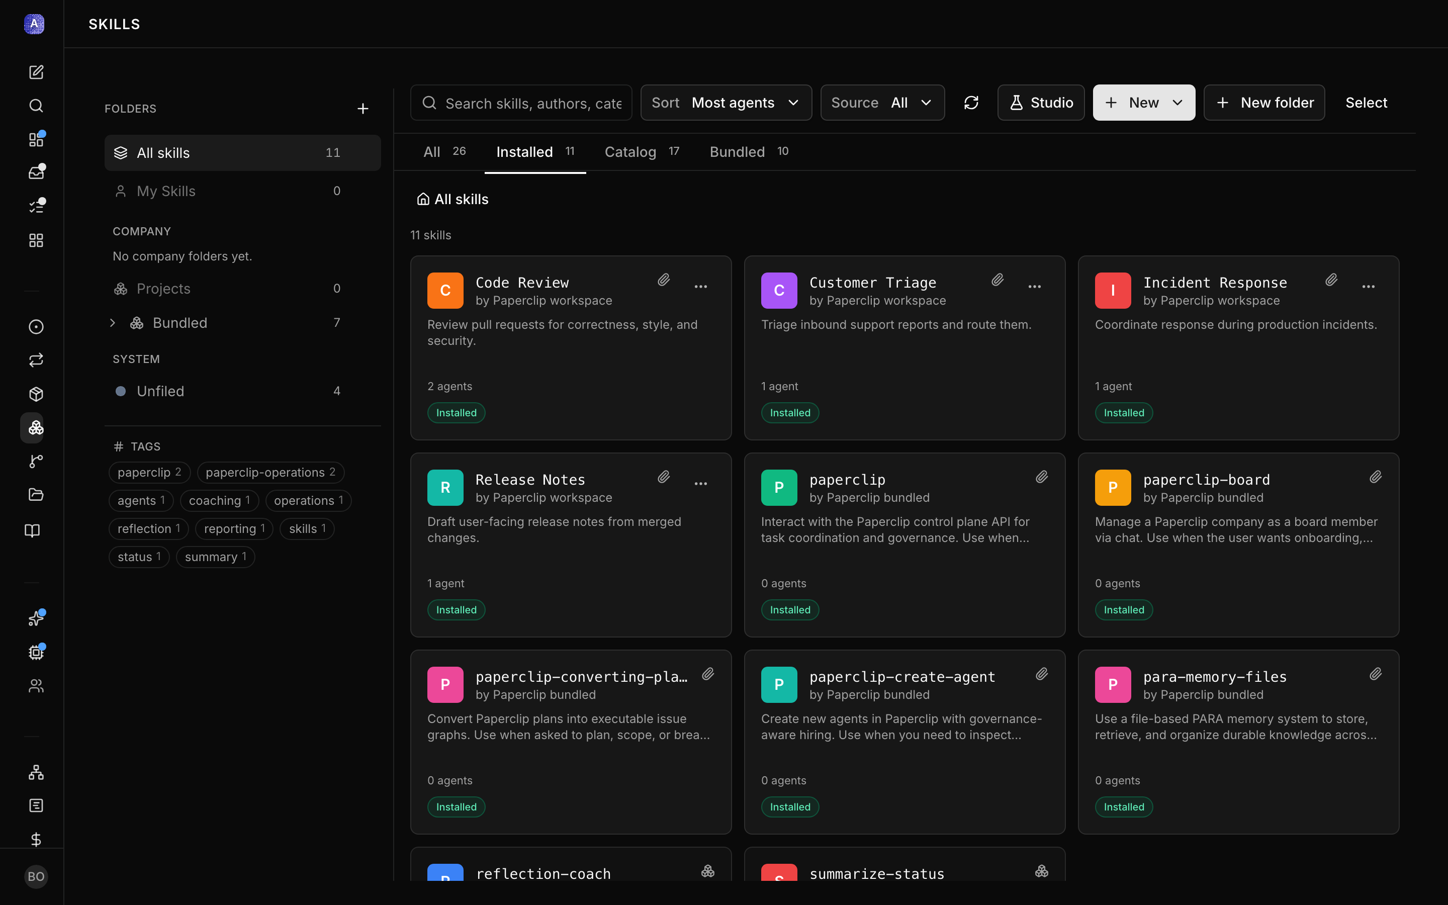Open the paperclip-create-agent skill card
Viewport: 1448px width, 905px height.
[904, 742]
